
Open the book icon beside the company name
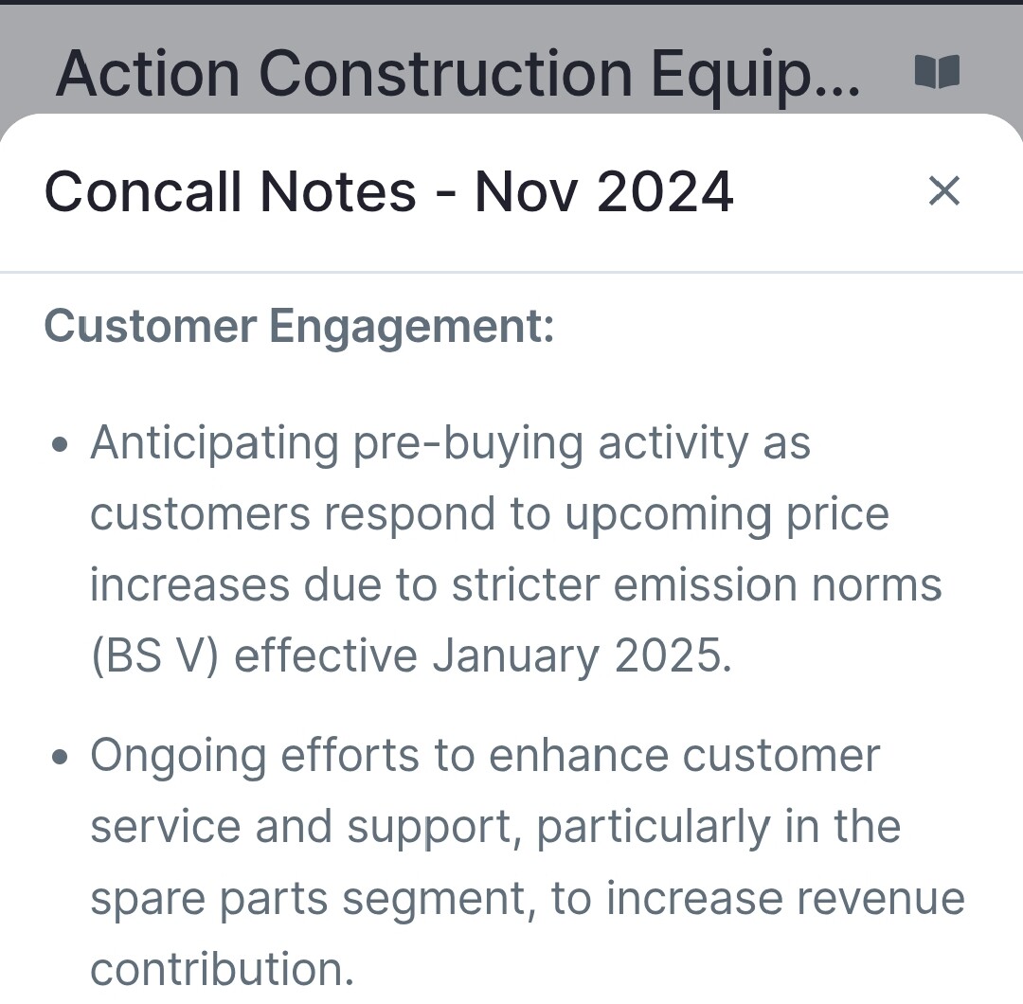coord(937,72)
